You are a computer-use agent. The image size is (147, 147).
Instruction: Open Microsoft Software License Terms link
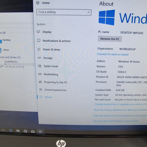pyautogui.click(x=116, y=121)
